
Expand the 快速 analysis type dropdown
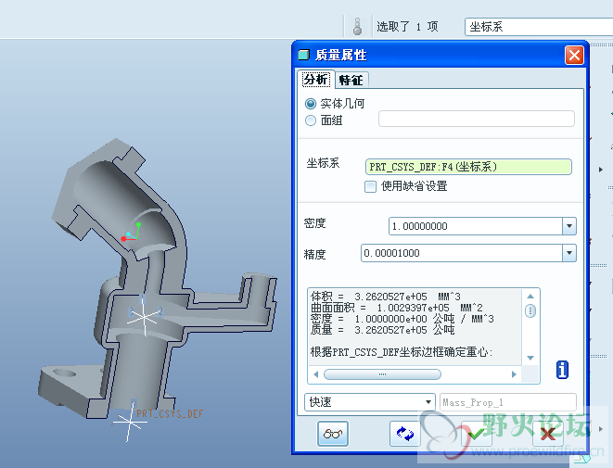point(428,402)
